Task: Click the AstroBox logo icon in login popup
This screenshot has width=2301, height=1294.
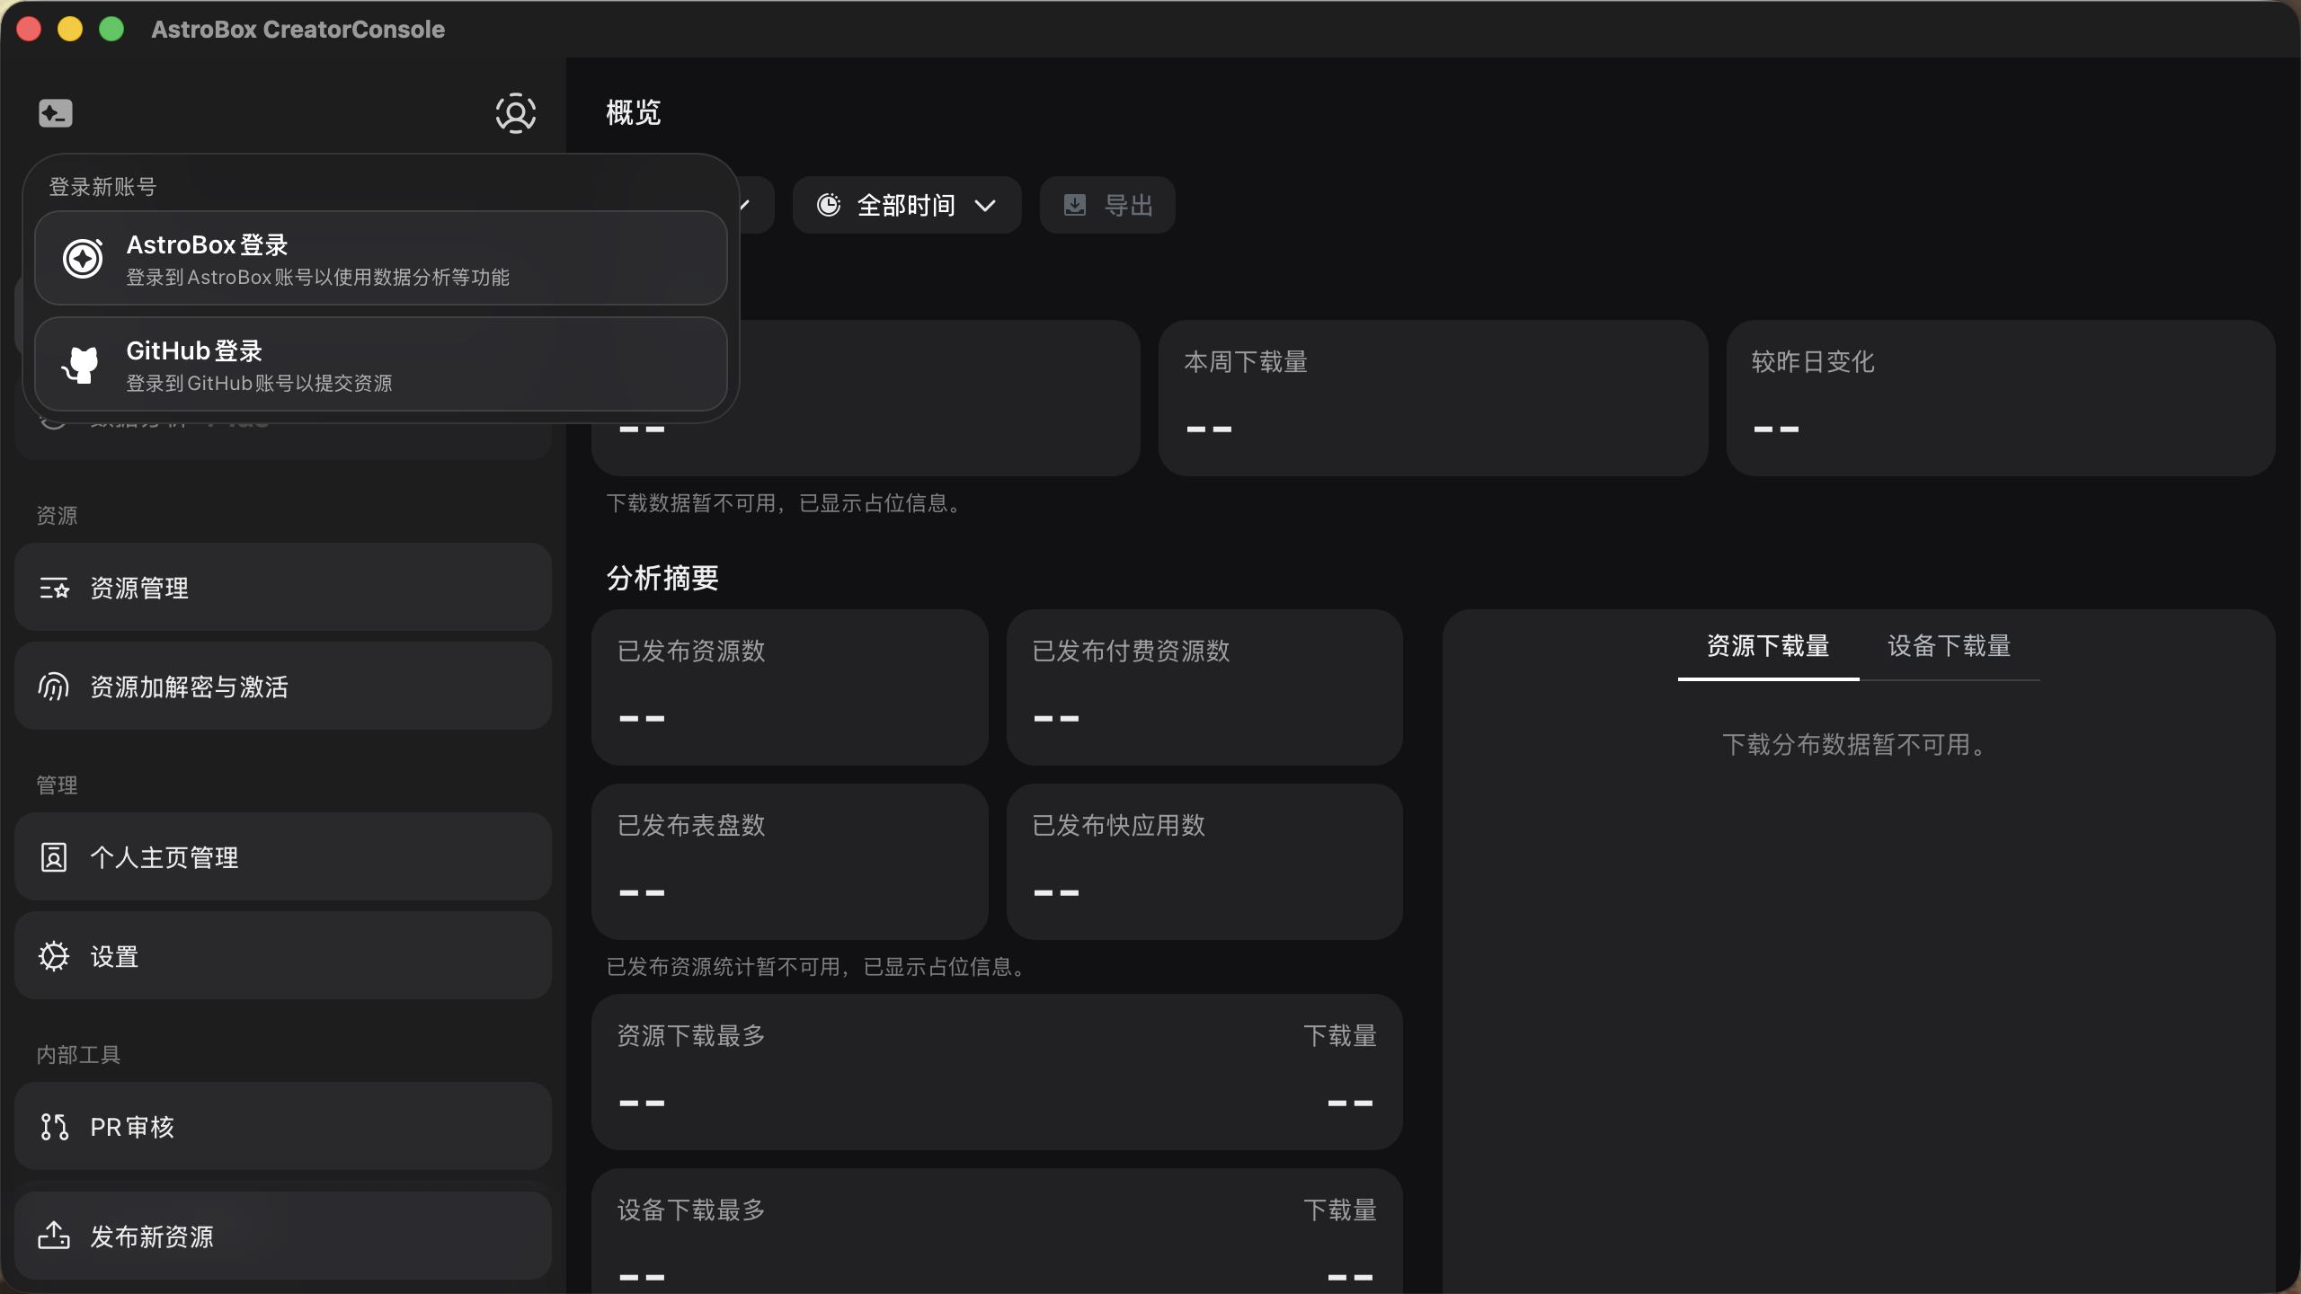Action: tap(83, 259)
